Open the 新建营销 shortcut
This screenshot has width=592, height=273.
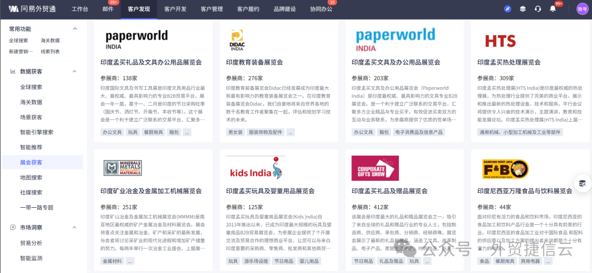point(21,52)
